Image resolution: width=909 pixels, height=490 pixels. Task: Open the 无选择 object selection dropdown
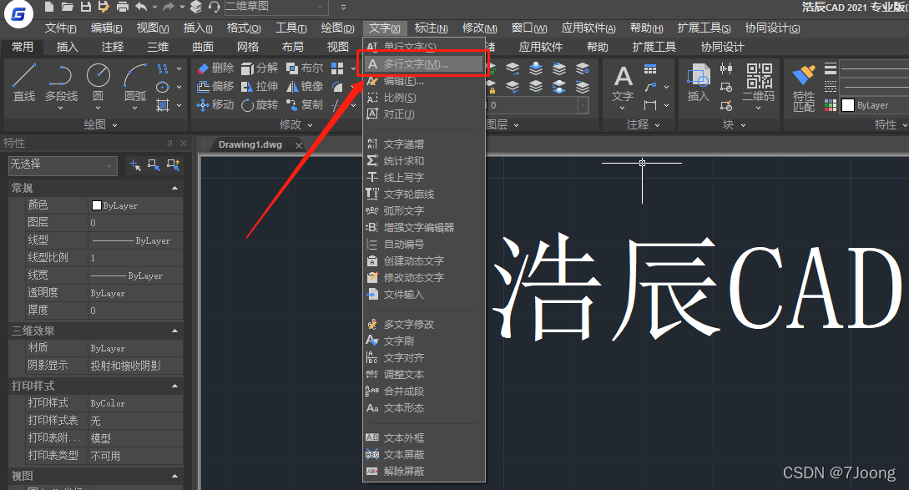point(63,165)
